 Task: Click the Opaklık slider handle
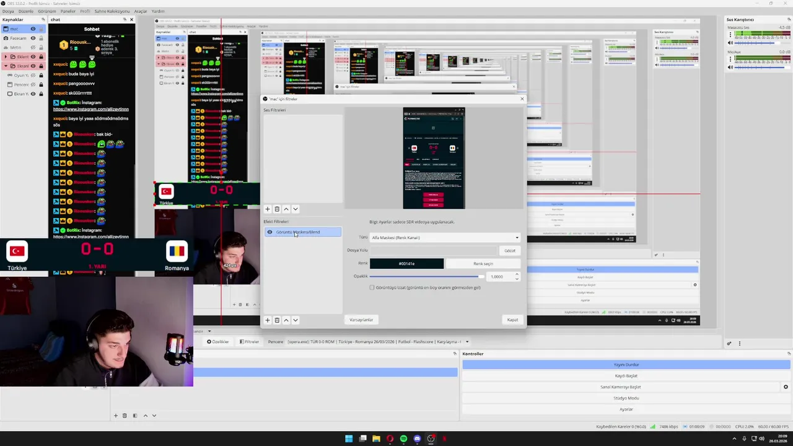tap(481, 276)
